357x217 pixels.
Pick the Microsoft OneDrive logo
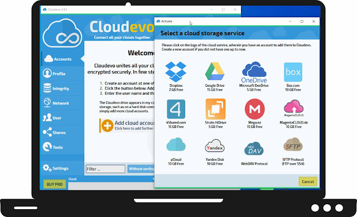click(254, 72)
